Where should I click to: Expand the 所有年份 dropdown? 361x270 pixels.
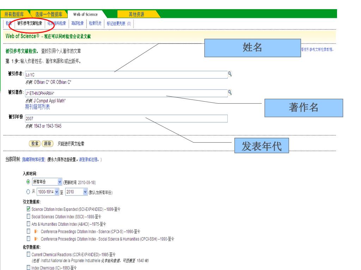click(47, 182)
